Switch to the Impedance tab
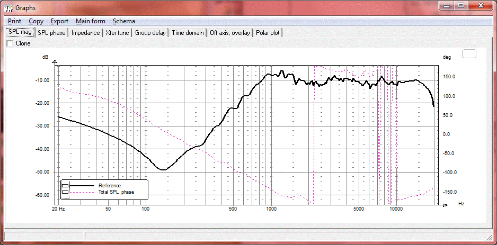The image size is (497, 245). 86,33
